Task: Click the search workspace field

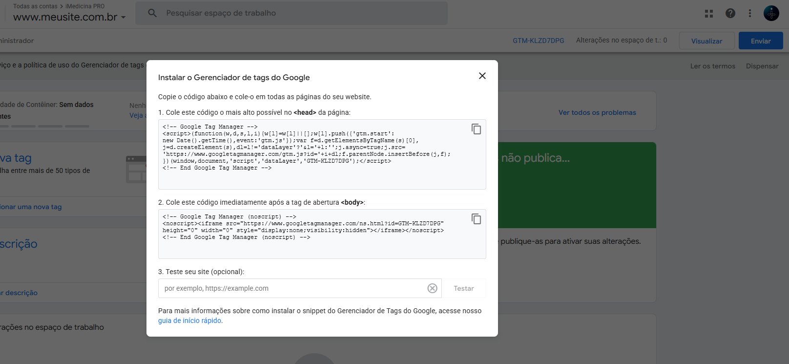Action: click(x=291, y=13)
